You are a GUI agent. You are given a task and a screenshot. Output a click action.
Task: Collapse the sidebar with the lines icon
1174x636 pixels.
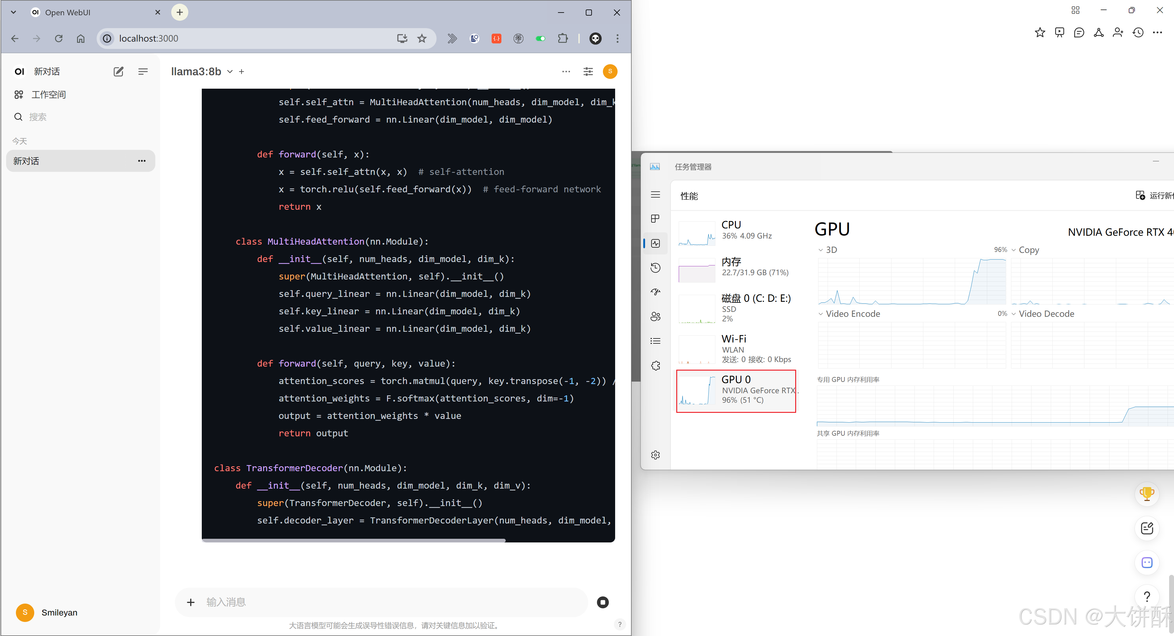point(143,72)
